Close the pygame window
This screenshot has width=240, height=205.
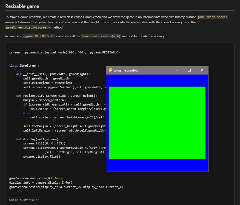[202, 70]
